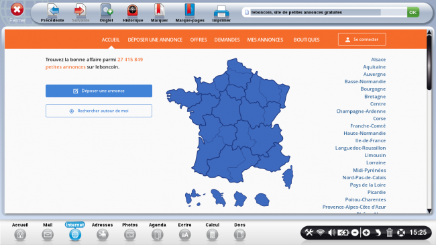Click the Wi-Fi status icon

coord(321,232)
